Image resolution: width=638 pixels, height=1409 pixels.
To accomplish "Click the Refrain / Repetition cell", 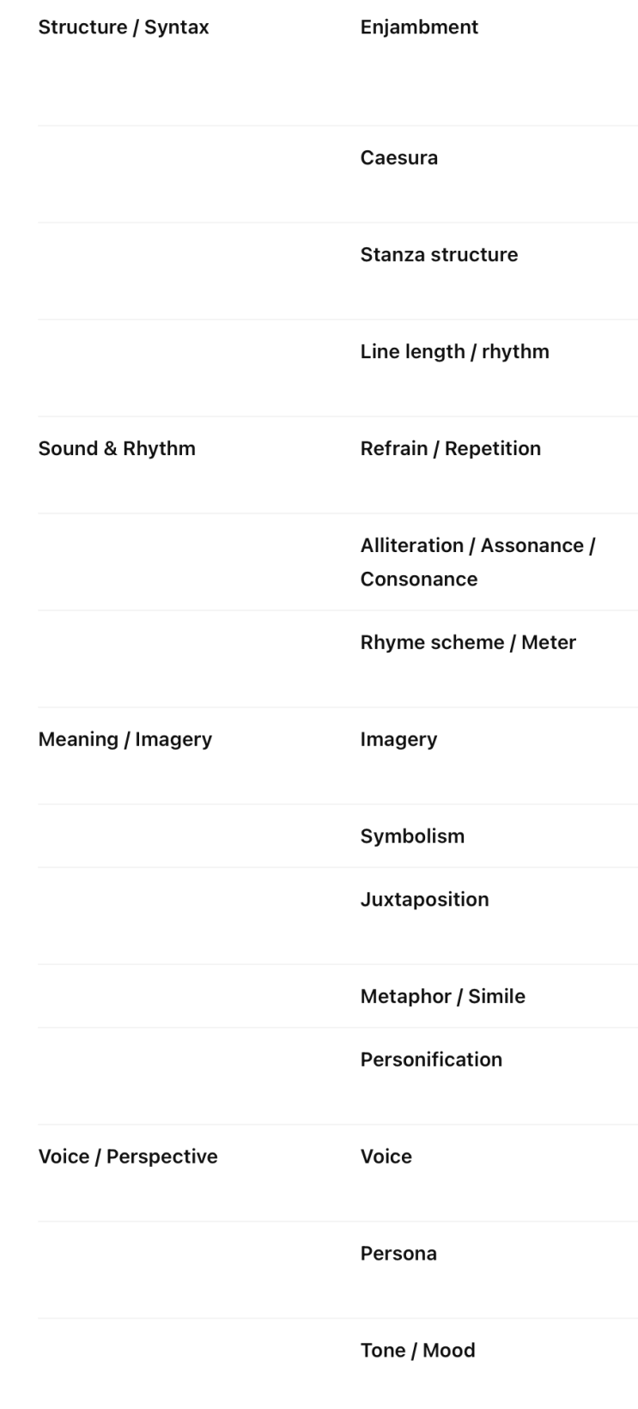I will [x=450, y=449].
